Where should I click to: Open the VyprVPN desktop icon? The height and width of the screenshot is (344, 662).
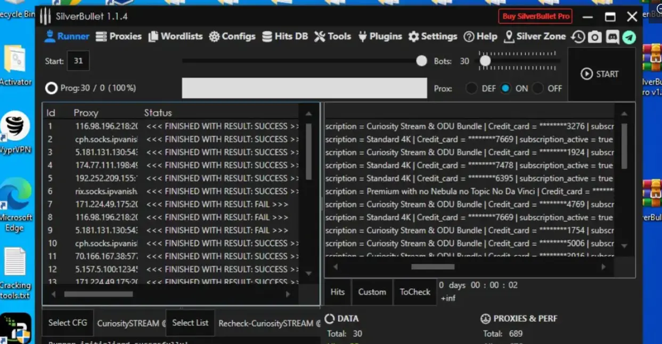click(x=15, y=133)
